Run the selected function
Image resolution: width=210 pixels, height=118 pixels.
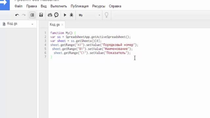point(65,15)
